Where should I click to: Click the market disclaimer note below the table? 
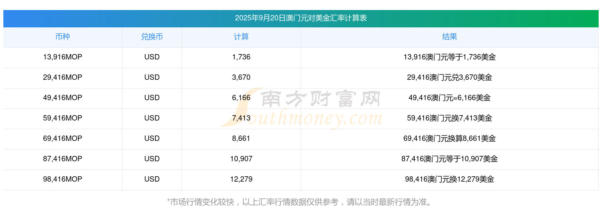tap(300, 202)
